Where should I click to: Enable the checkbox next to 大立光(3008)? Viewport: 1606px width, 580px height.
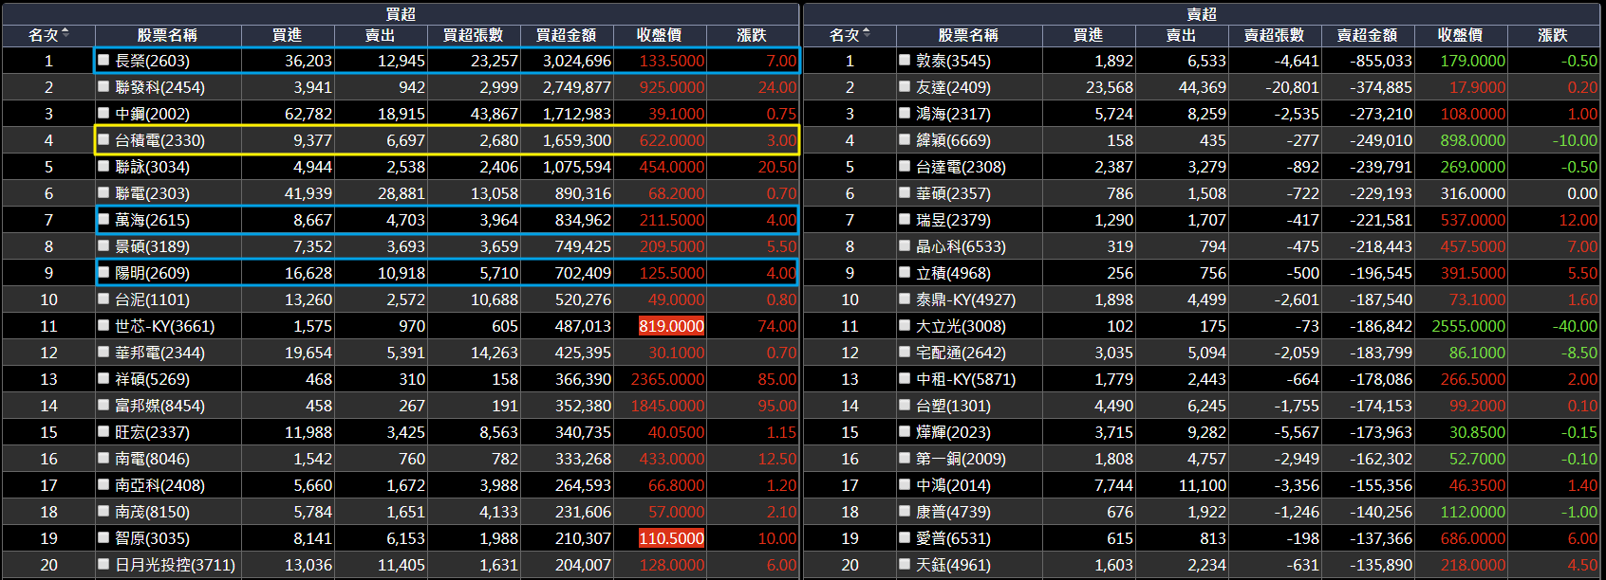(x=906, y=325)
